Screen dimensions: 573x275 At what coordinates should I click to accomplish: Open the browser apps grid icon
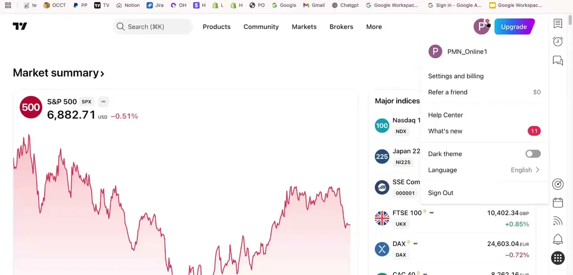[x=8, y=5]
